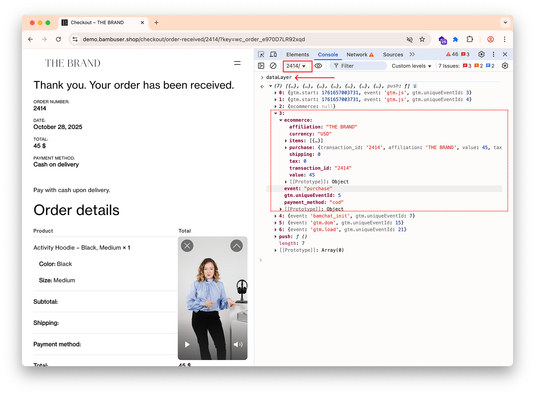Open the DevTools three-dot options menu

click(493, 54)
